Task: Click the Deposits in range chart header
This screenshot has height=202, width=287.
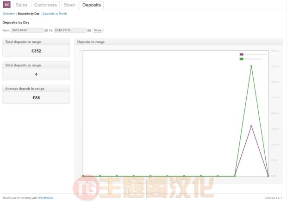Action: pos(179,42)
